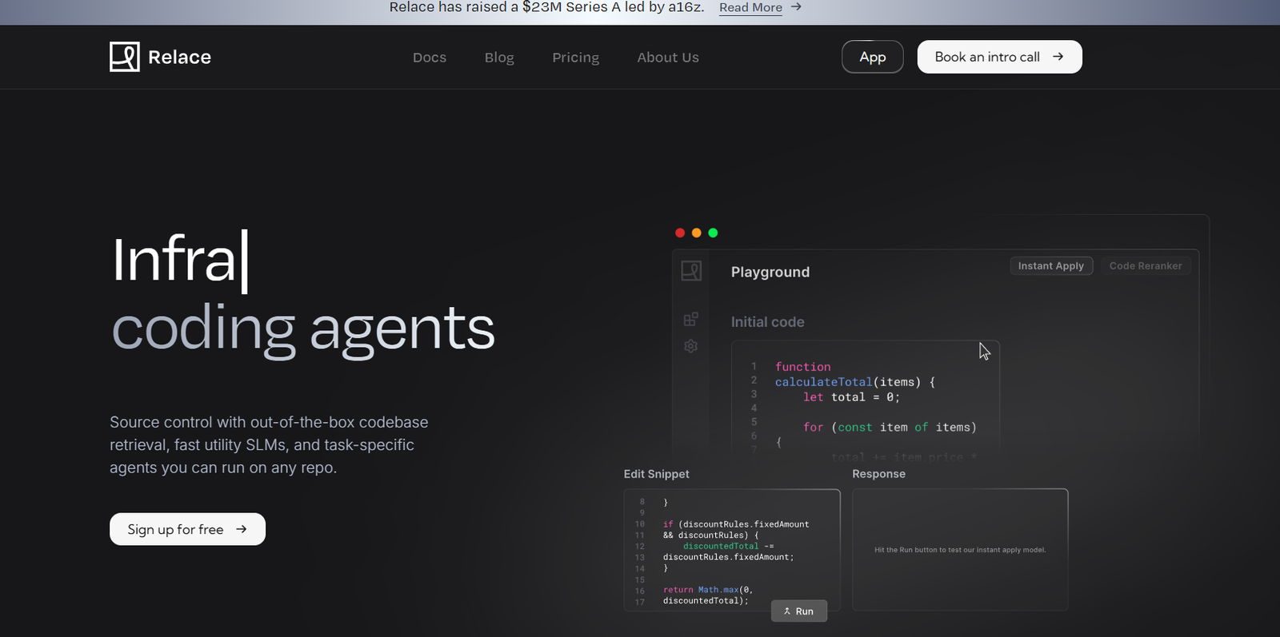Open the Docs menu item
This screenshot has height=637, width=1280.
[x=430, y=58]
